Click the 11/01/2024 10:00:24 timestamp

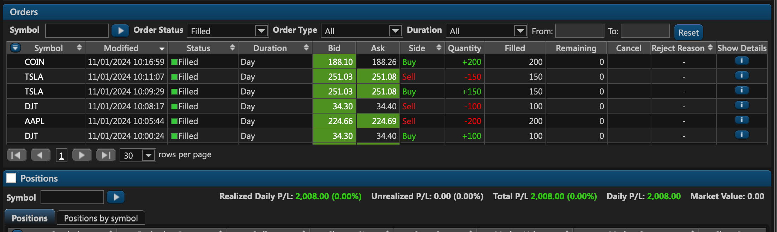126,136
